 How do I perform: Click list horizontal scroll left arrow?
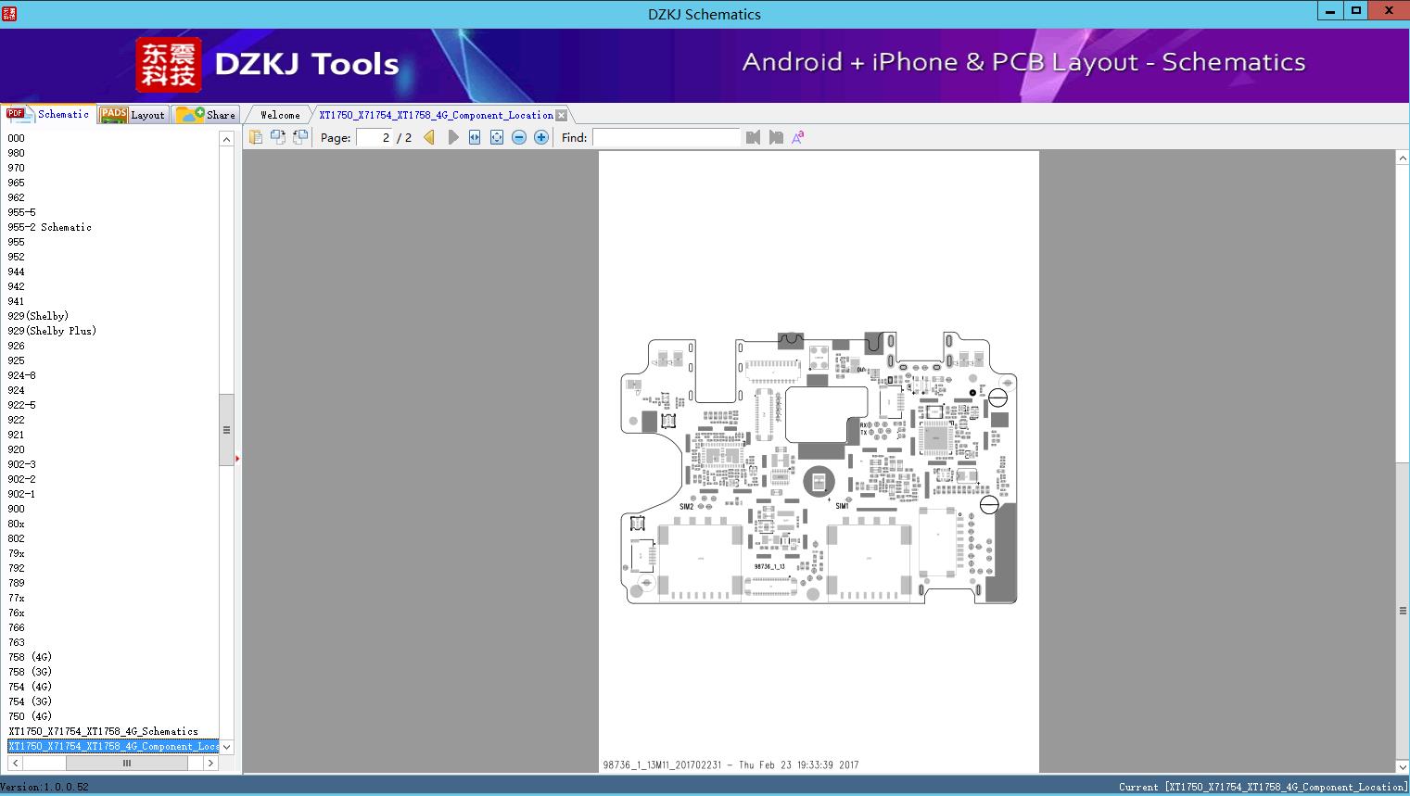[x=14, y=764]
